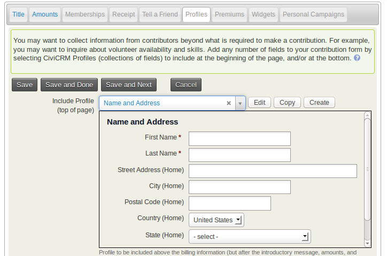Click the First Name input field
This screenshot has width=387, height=256.
239,139
